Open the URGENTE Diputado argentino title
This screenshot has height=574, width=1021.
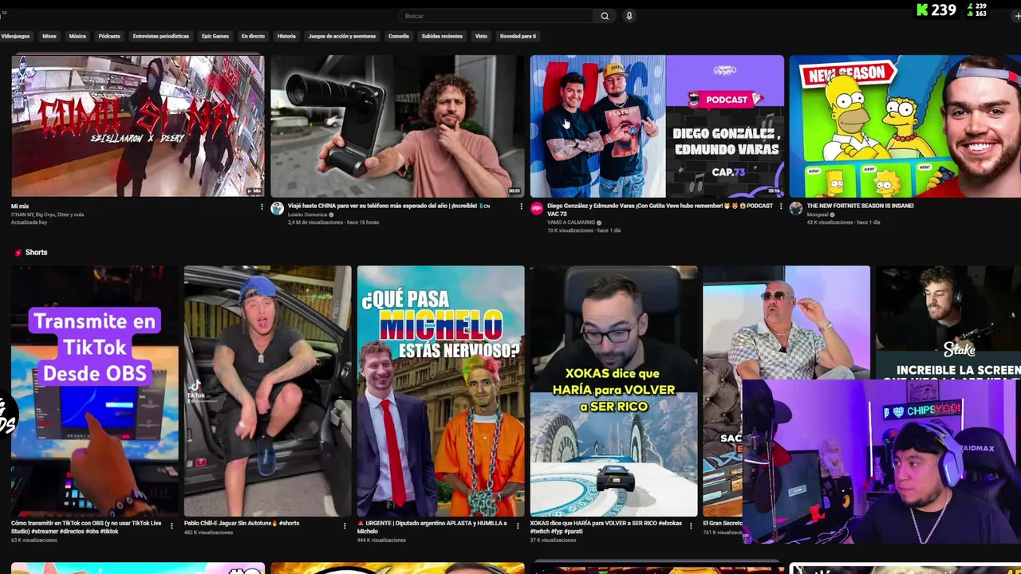pyautogui.click(x=432, y=528)
